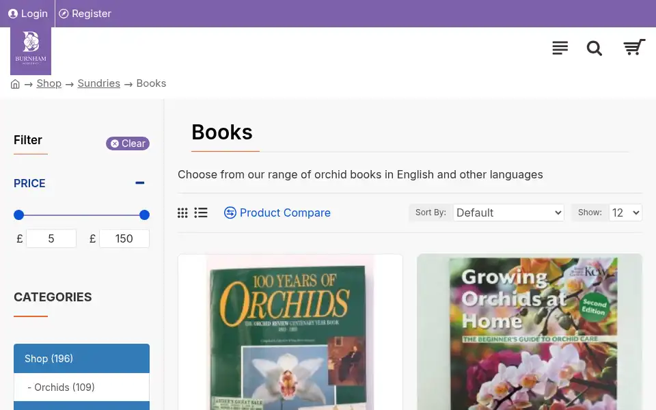The width and height of the screenshot is (656, 410).
Task: Clear all filters with Clear button
Action: point(128,143)
